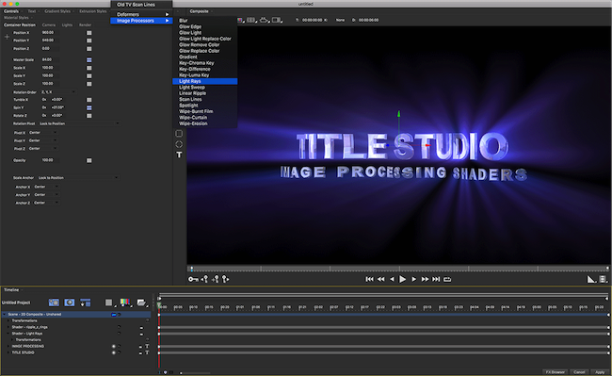Choose Glow Edge from the submenu
The width and height of the screenshot is (612, 376).
(x=190, y=26)
